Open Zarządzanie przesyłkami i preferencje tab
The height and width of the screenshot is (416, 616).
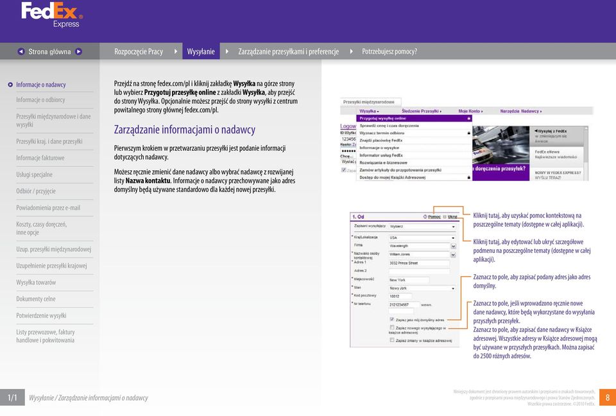pos(288,51)
